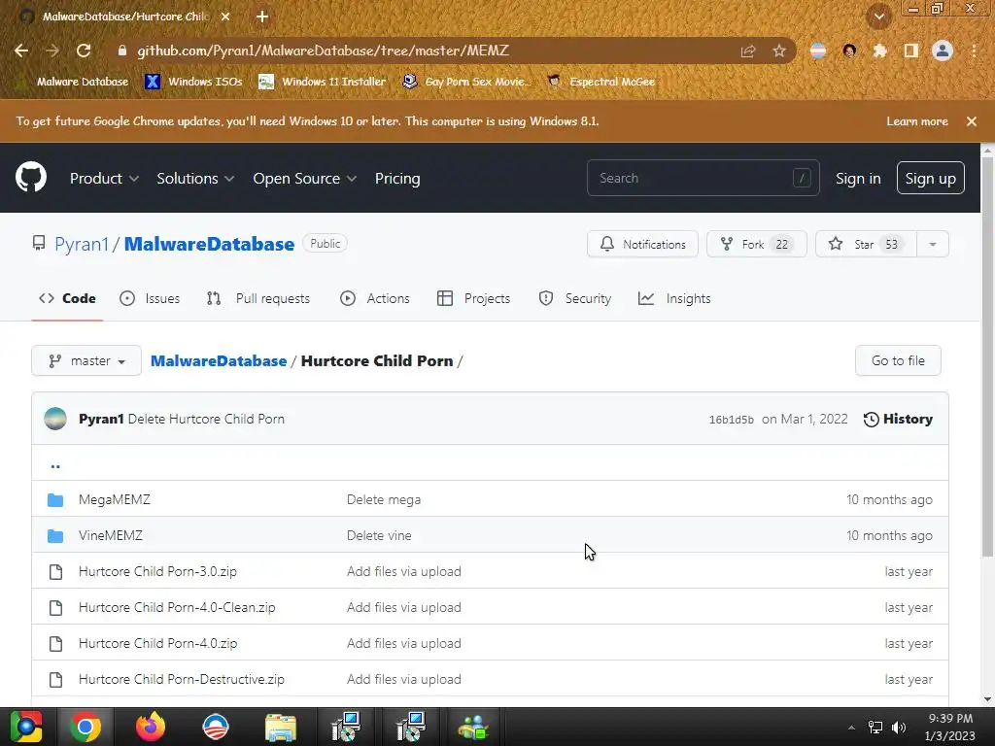Screen dimensions: 995x746
Task: Click the github.com URL in address bar
Action: coord(323,51)
